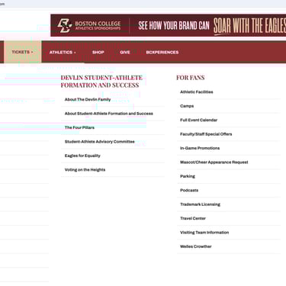Open Student-Athlete Advisory Committee link

pos(99,142)
